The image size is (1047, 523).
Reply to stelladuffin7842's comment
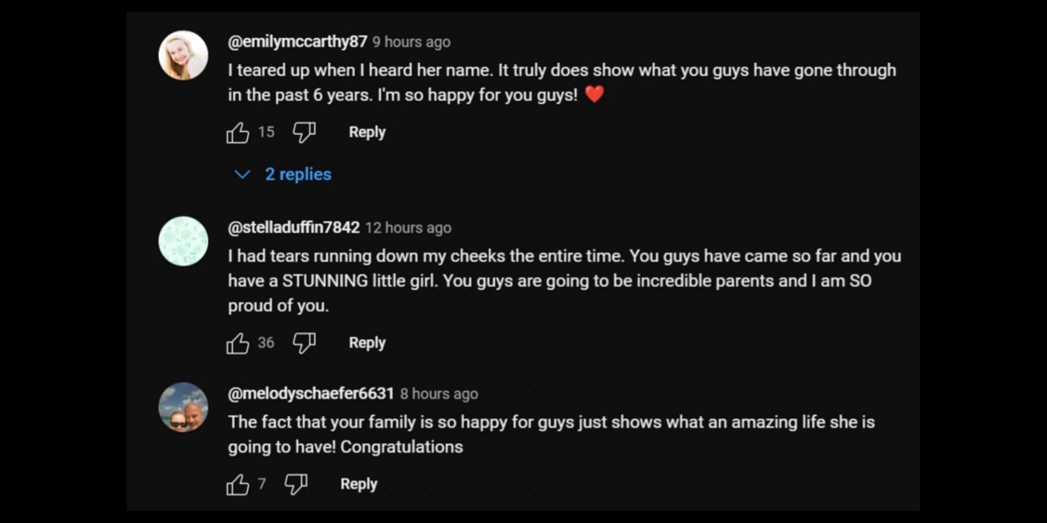(x=367, y=343)
